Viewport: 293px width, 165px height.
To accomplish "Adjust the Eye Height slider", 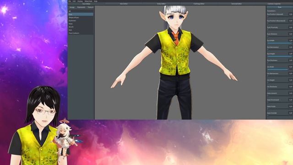I will [x=280, y=56].
